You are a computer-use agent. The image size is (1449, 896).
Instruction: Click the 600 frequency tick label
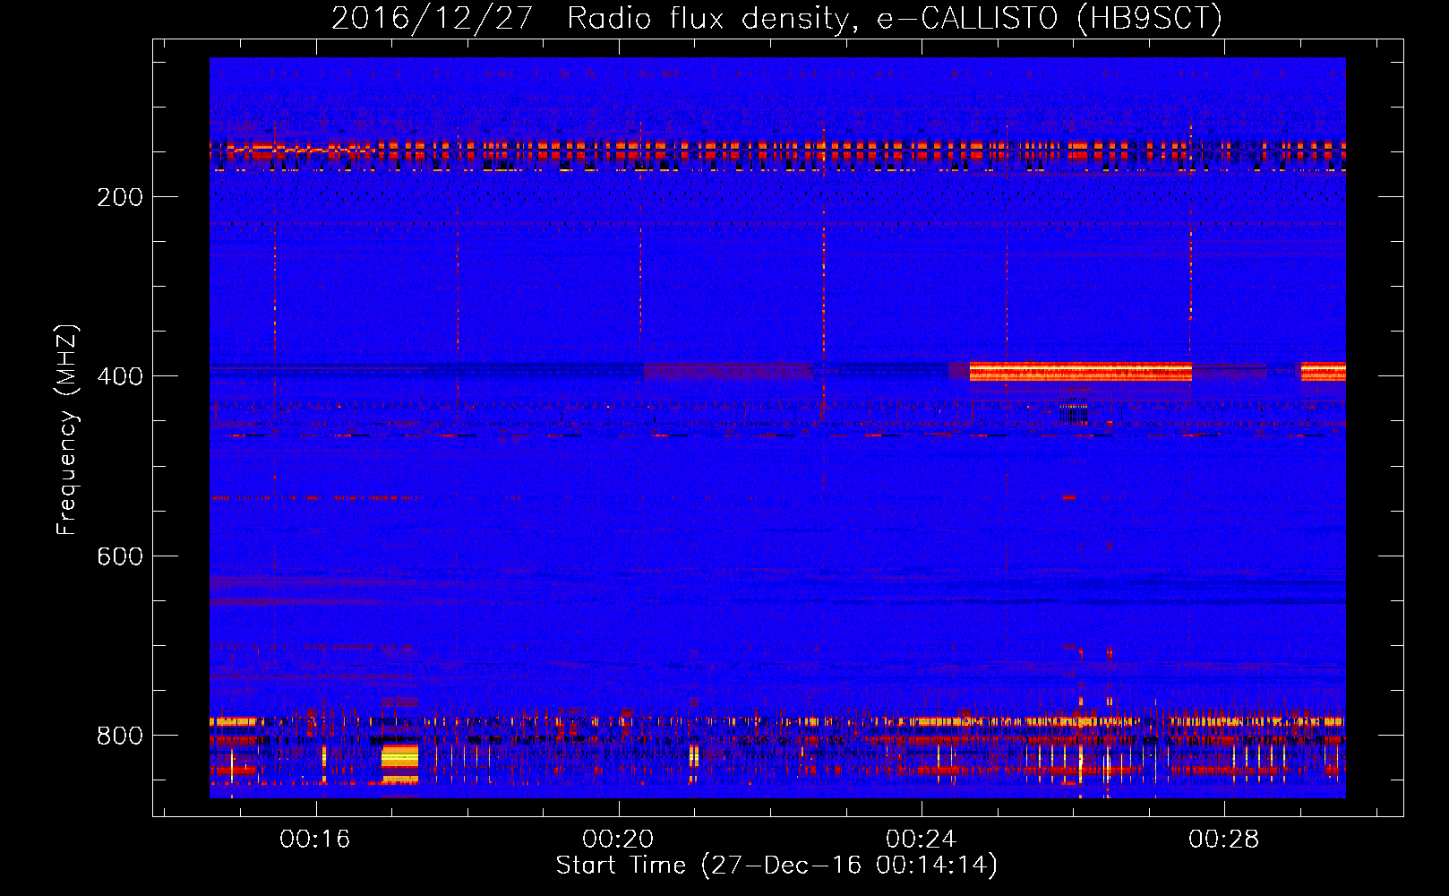tap(120, 556)
